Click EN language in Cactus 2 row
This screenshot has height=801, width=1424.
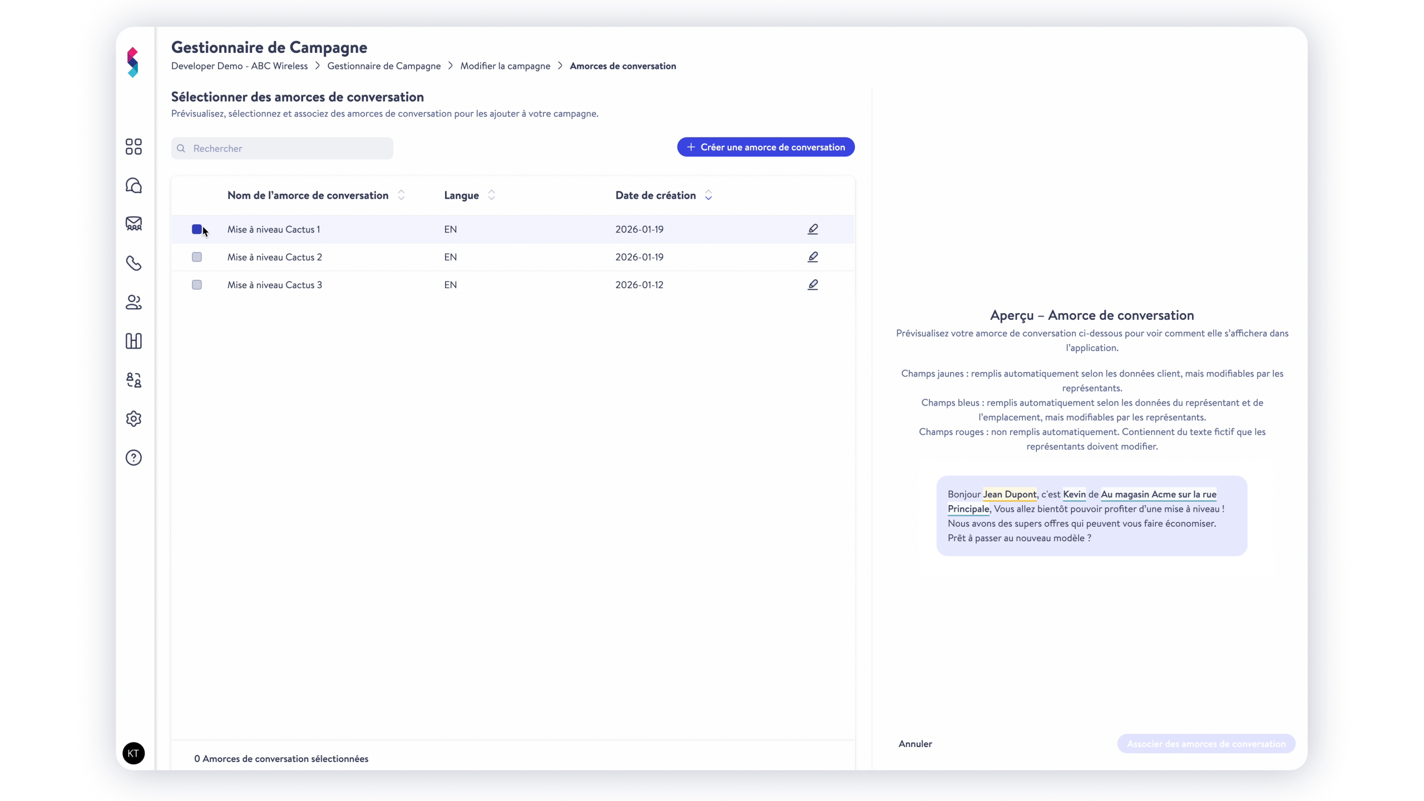coord(451,257)
